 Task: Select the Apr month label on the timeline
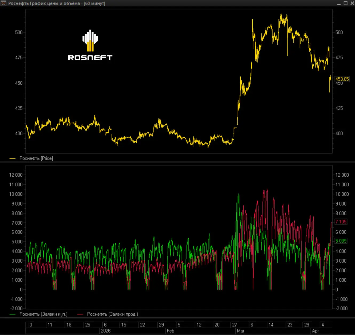coord(315,331)
